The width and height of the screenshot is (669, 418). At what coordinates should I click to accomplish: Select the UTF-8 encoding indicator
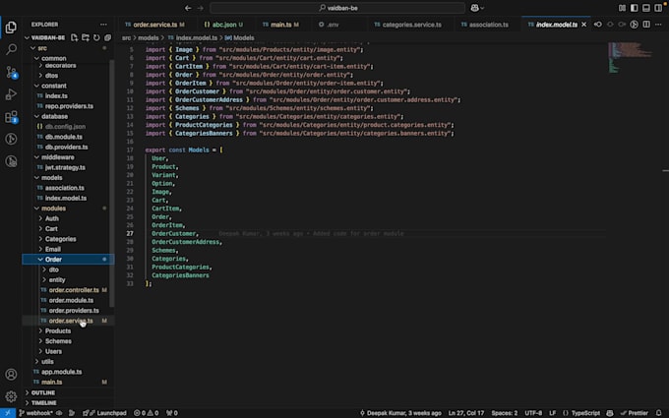pyautogui.click(x=533, y=413)
